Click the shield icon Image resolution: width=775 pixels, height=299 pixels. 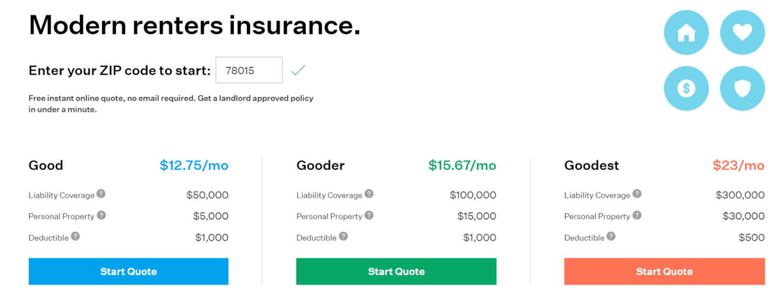point(742,88)
